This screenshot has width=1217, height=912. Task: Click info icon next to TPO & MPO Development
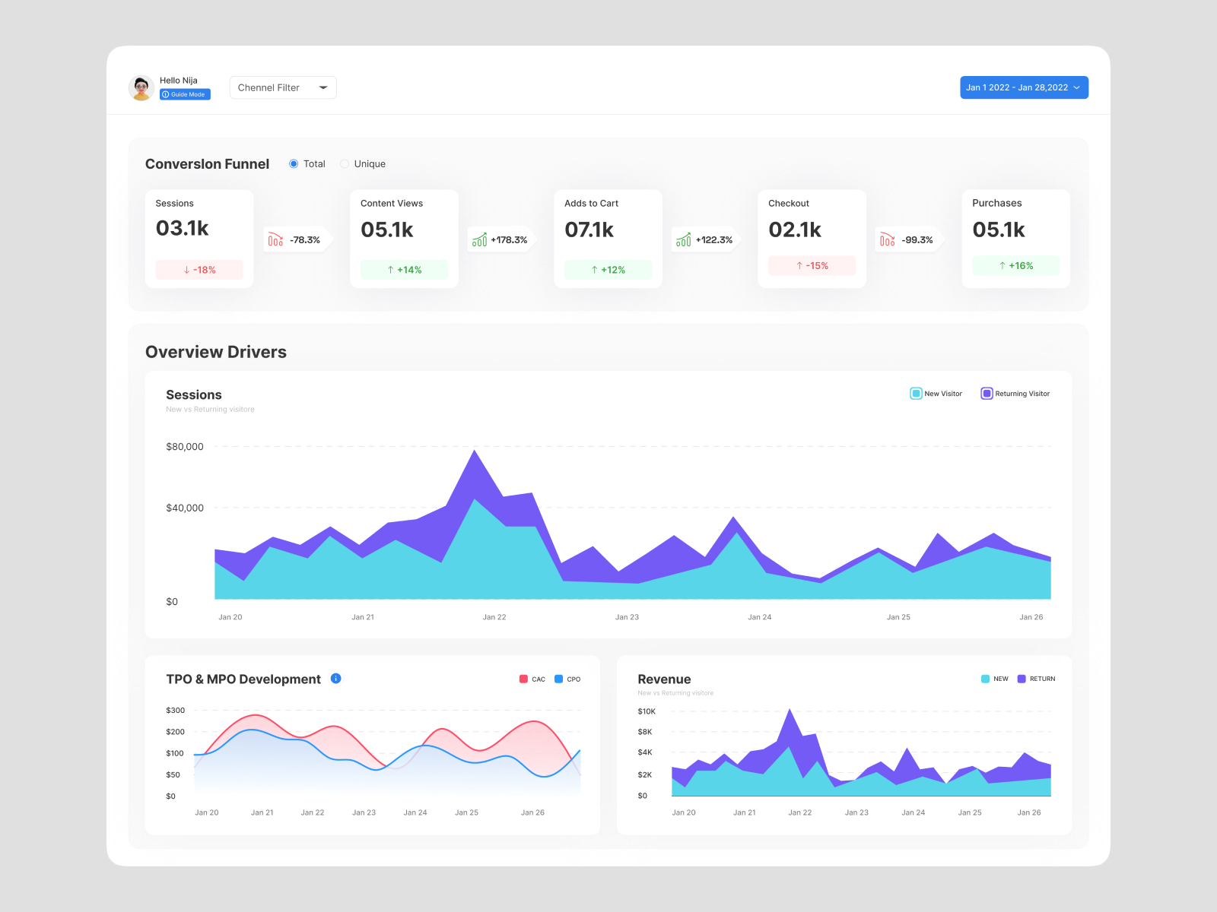click(x=336, y=679)
